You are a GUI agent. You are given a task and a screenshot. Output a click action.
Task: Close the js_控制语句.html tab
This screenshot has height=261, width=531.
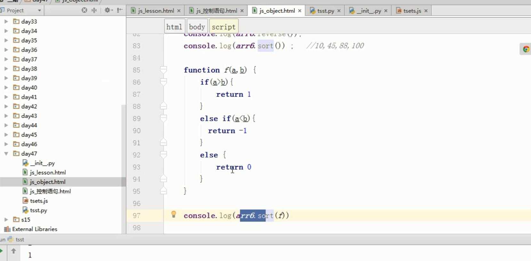(x=242, y=11)
